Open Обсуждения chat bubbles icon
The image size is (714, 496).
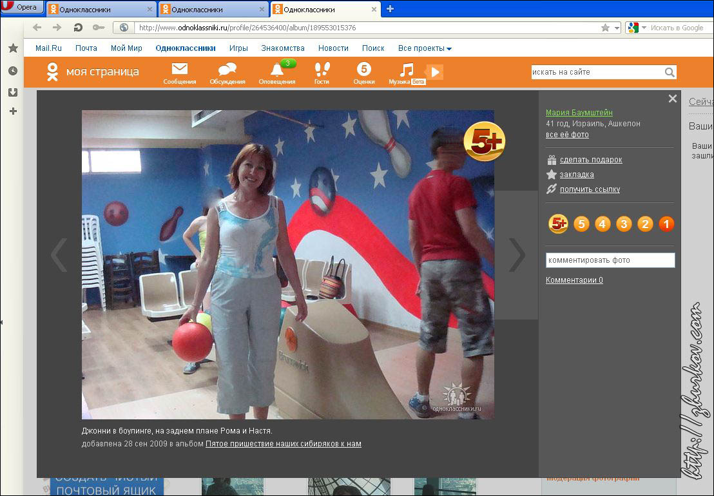pos(227,70)
